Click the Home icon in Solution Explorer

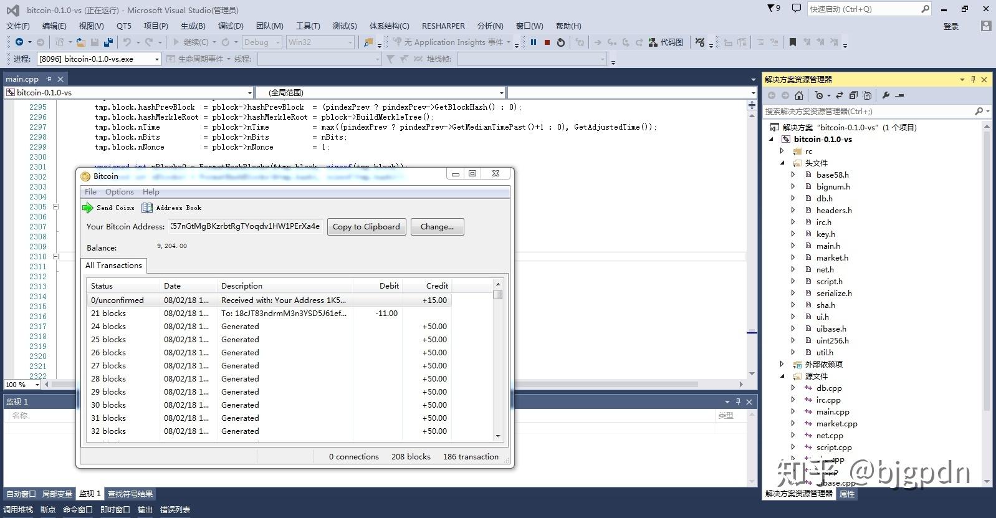click(799, 95)
